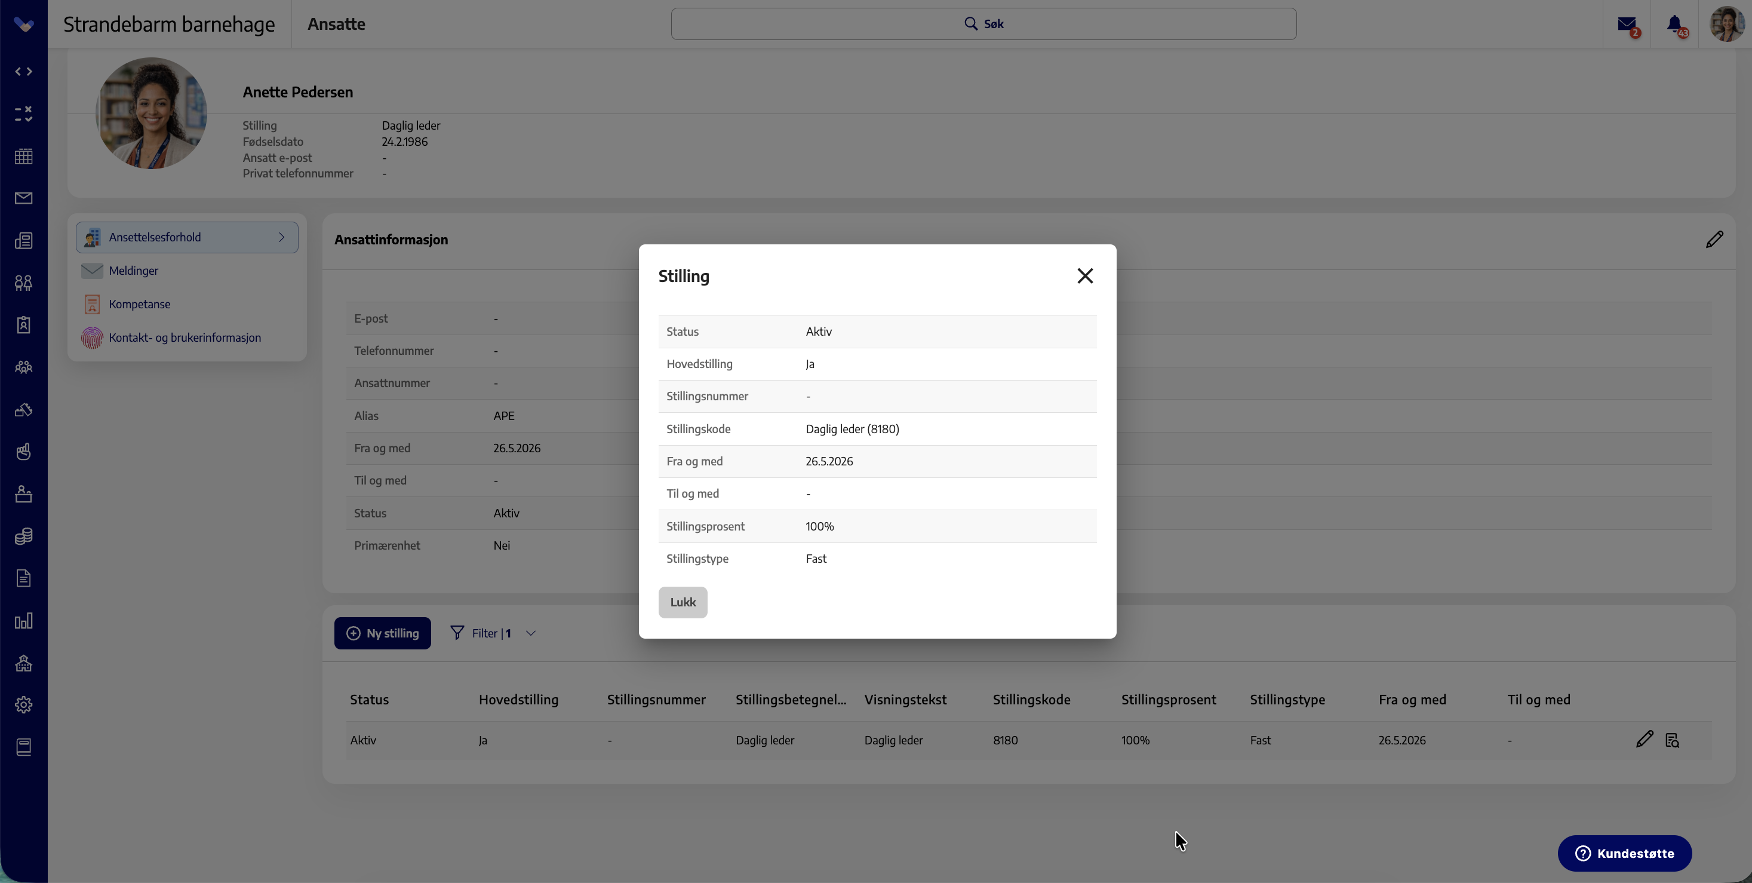Edit Ansattinformasjon with the pencil icon

1714,240
